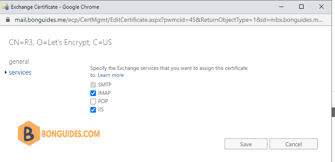Close the Exchange Certificate window
Screen dimensions: 335x162
[321, 7]
